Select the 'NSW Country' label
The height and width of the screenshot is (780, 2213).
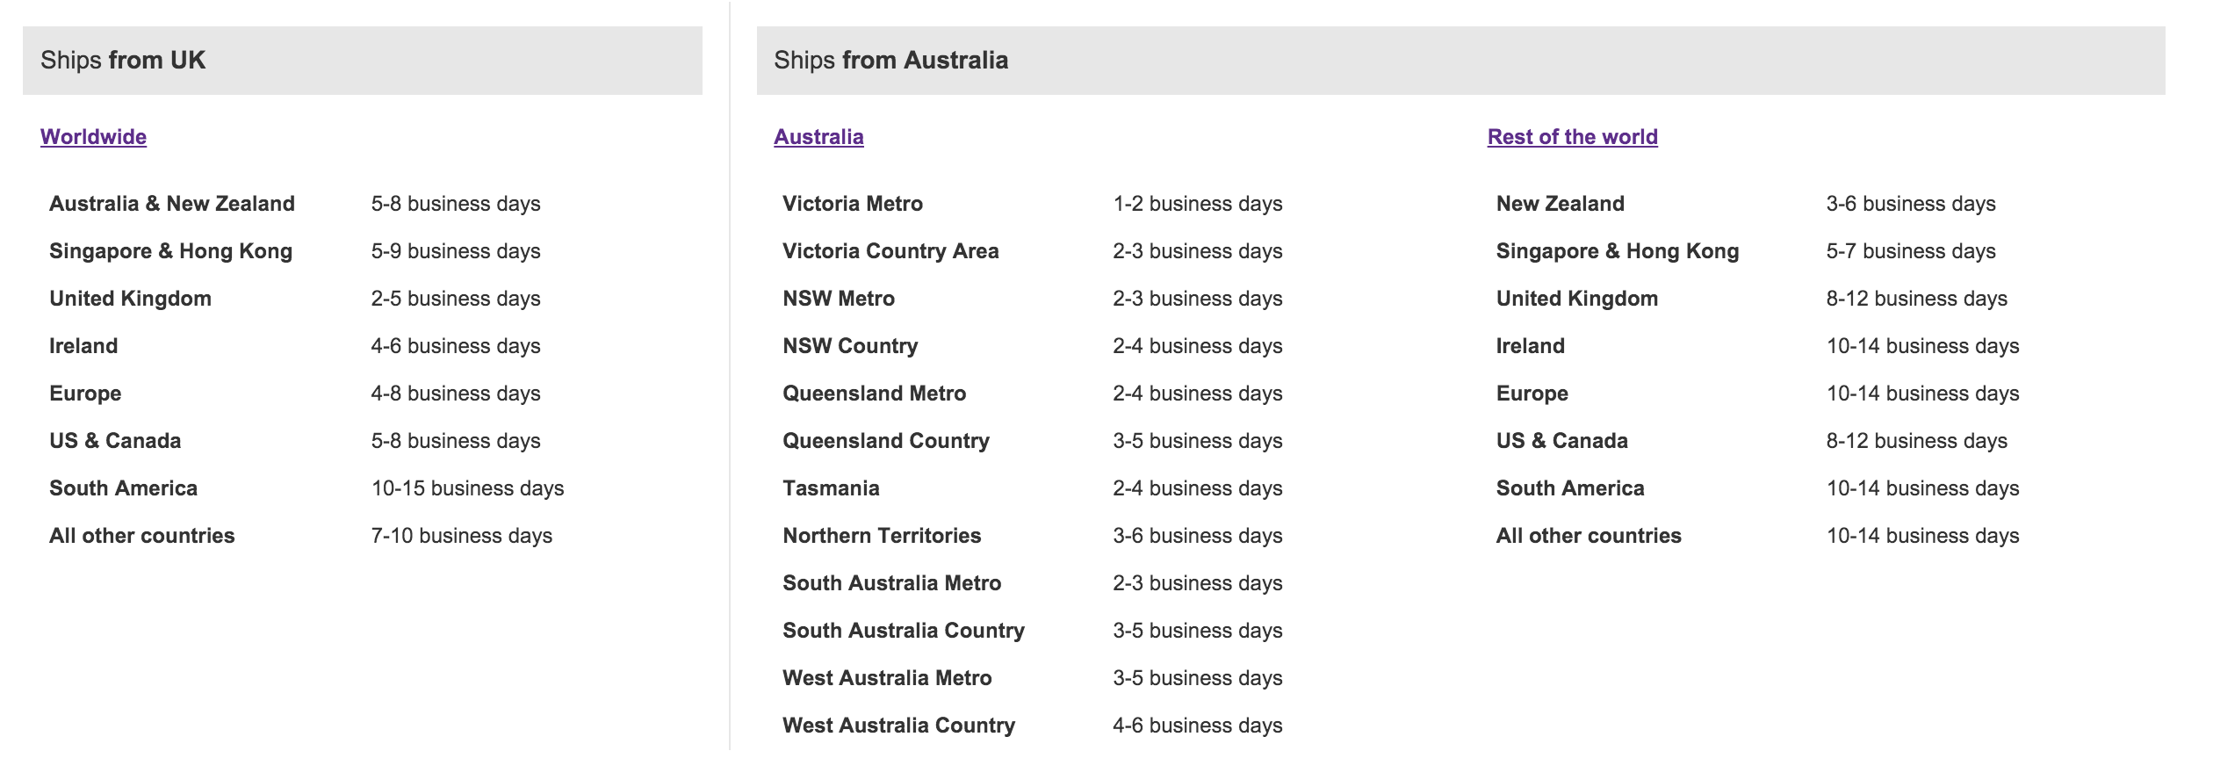[850, 346]
